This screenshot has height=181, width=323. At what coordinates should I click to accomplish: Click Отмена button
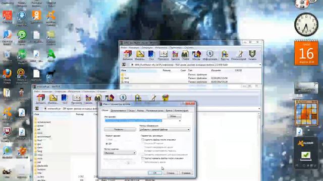[x=171, y=173]
